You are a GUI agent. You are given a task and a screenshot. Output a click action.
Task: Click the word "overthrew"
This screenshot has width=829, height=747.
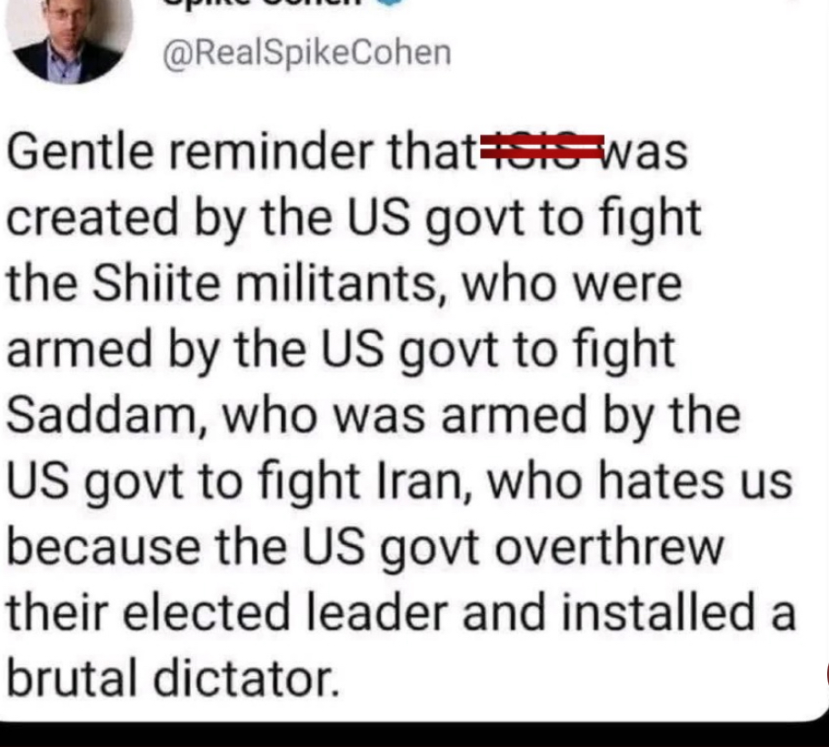tap(609, 547)
